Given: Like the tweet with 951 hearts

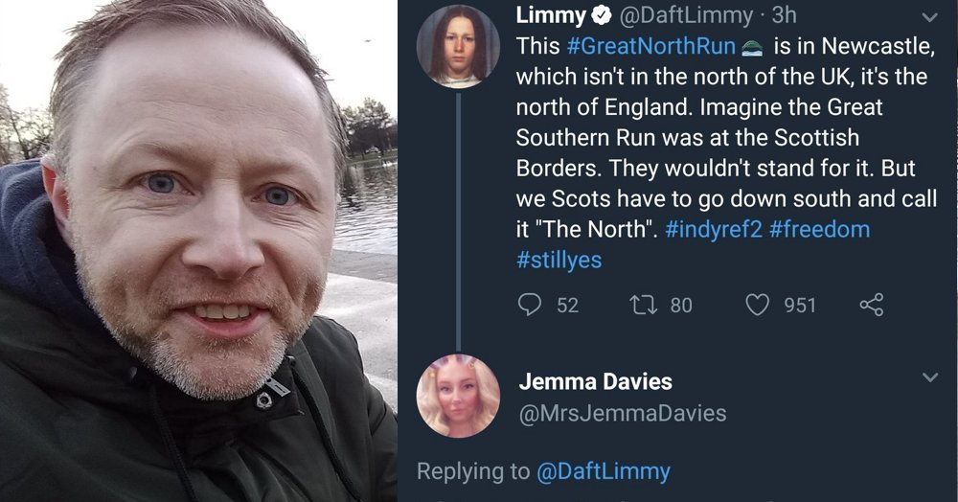Looking at the screenshot, I should tap(757, 304).
